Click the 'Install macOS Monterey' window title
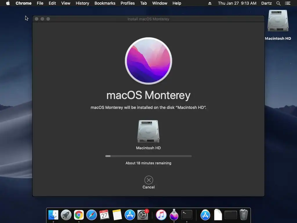 pos(148,19)
